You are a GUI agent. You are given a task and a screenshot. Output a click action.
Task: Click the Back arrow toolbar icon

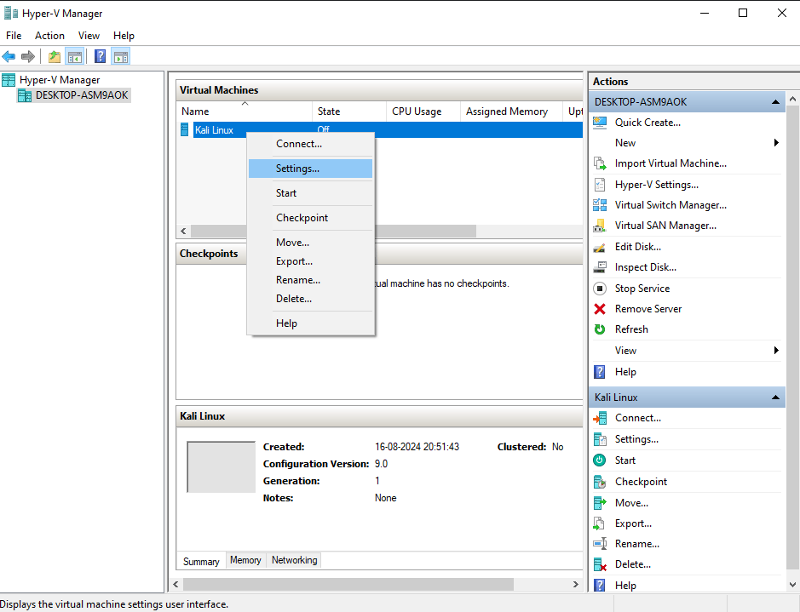9,57
